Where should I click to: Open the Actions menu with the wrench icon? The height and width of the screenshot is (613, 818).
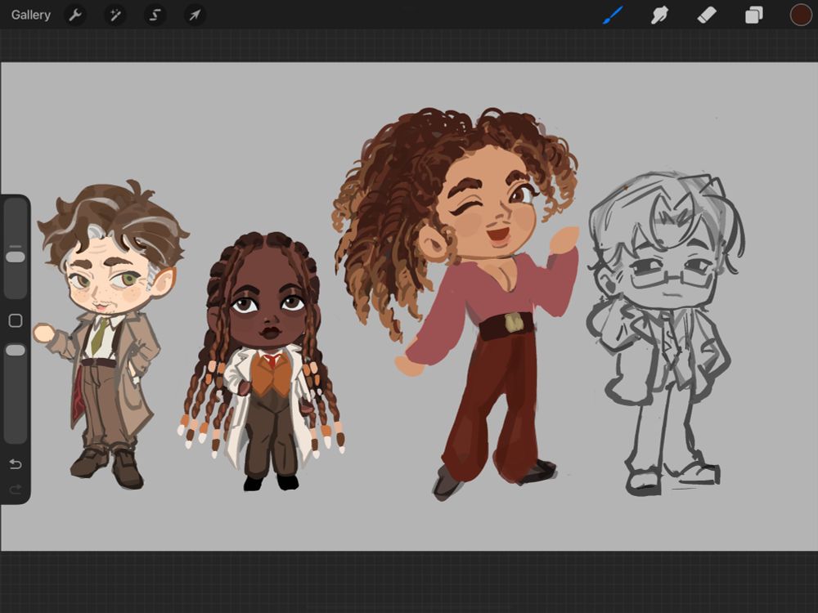(74, 15)
